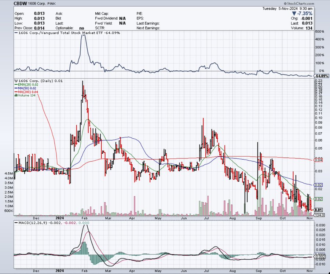Click the green EMA(20) line swatch
This screenshot has height=274, width=330.
[16, 84]
